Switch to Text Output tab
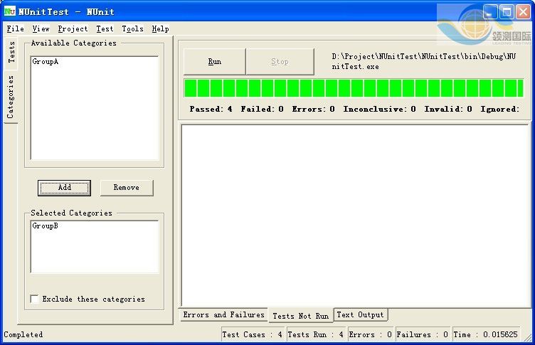This screenshot has height=345, width=535. (x=360, y=314)
